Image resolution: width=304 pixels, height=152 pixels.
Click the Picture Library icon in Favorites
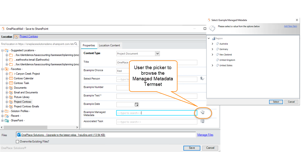point(11,97)
